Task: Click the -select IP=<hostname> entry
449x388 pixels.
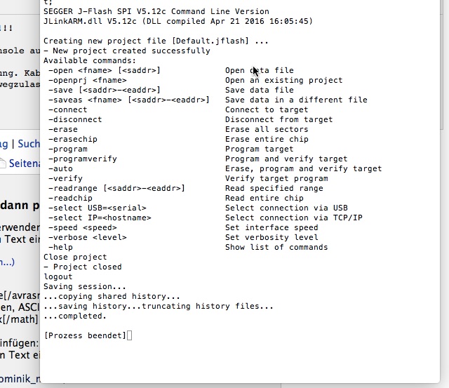Action: 100,218
